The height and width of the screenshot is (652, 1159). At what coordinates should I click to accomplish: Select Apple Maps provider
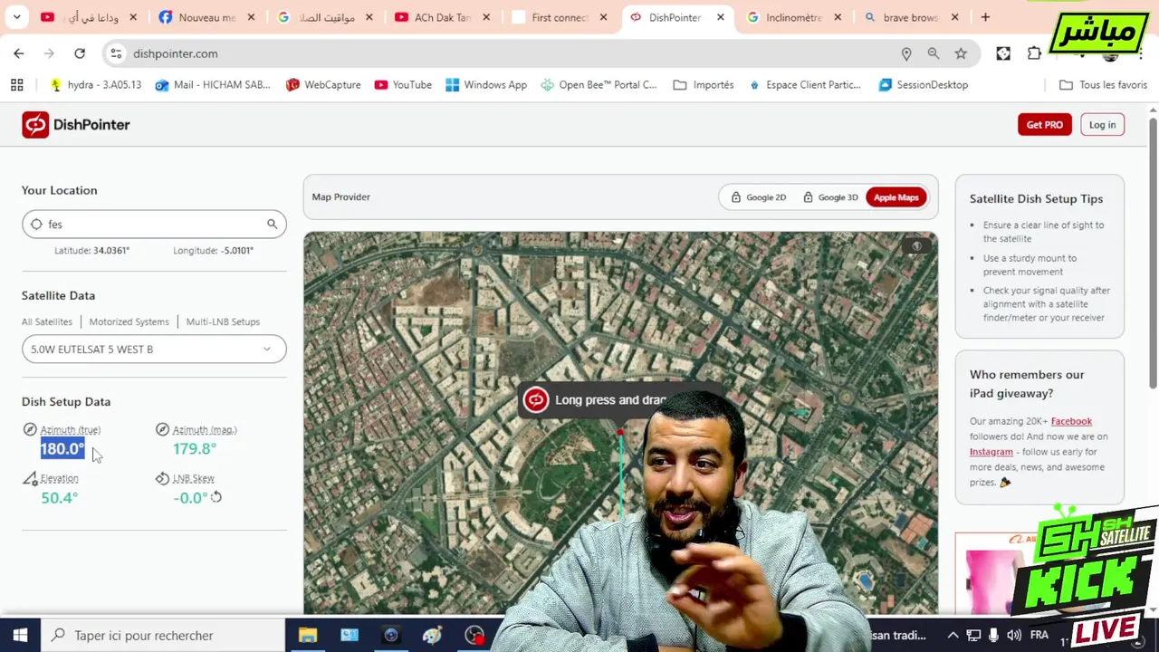[896, 197]
